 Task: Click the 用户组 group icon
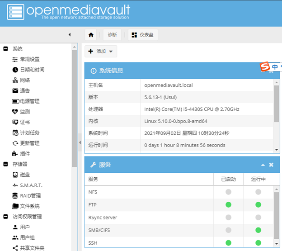click(x=15, y=237)
